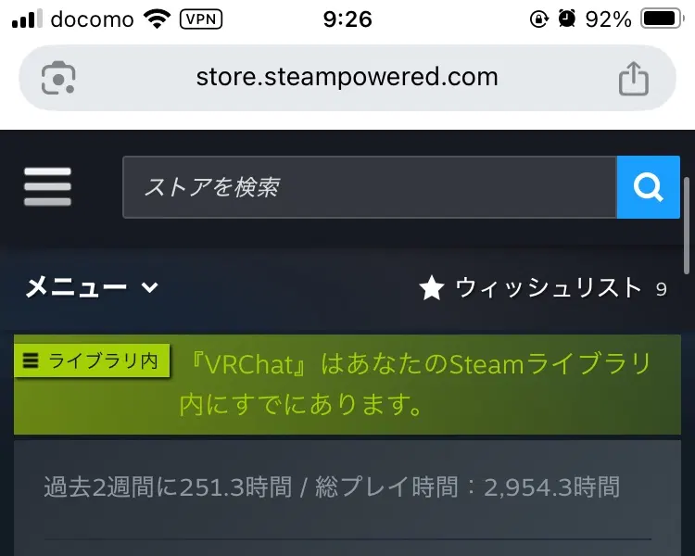The width and height of the screenshot is (695, 556).
Task: Tap the alarm clock status icon
Action: (566, 19)
